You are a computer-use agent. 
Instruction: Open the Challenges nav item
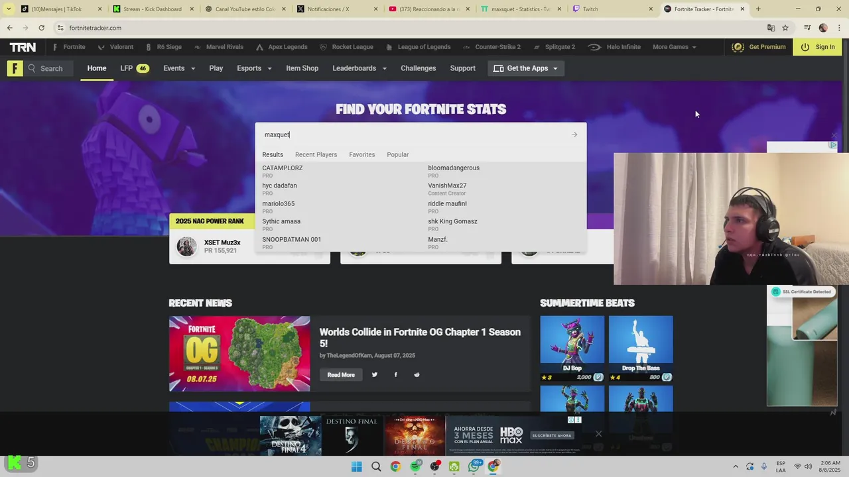coord(419,68)
